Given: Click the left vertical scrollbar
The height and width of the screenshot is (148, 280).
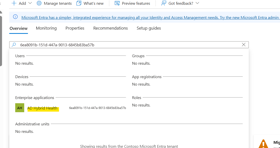Looking at the screenshot, I should [x=1, y=40].
